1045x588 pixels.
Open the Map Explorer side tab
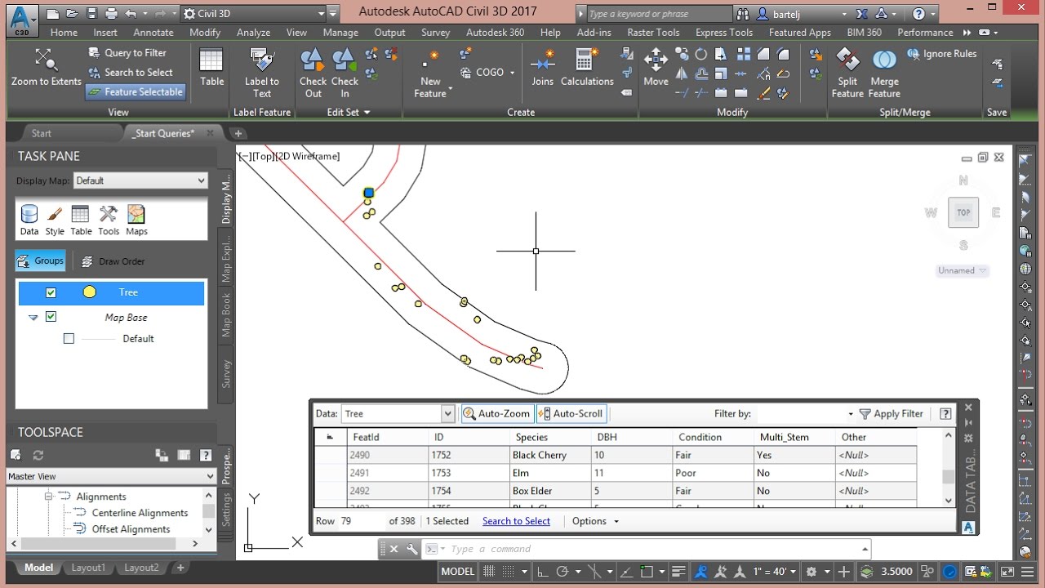[226, 257]
